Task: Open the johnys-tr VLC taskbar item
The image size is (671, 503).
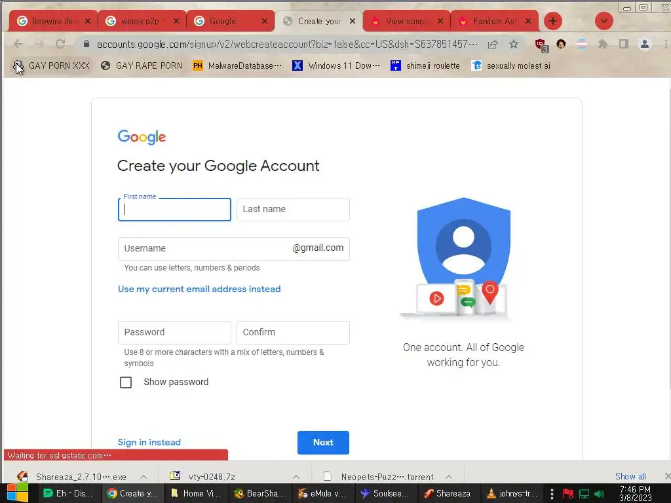Action: tap(512, 493)
